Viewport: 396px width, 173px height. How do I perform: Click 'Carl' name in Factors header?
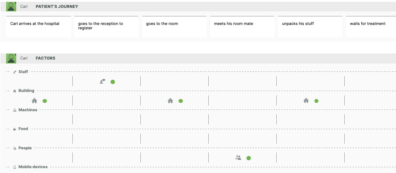[24, 58]
